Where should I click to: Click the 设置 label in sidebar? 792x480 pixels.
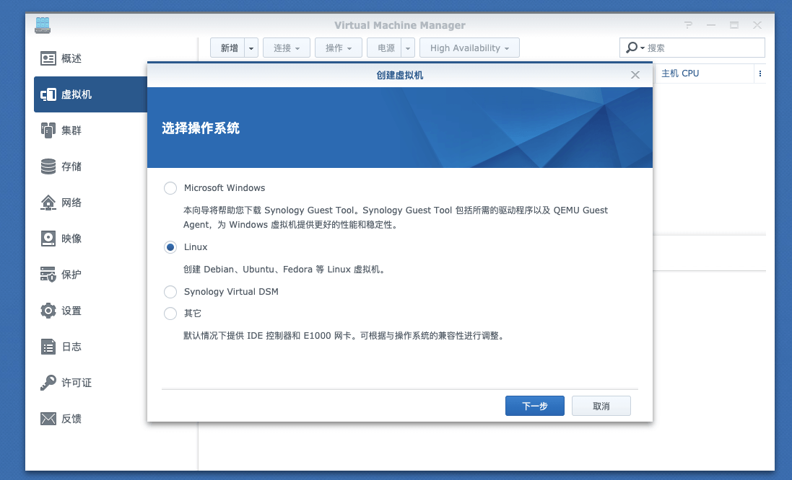pyautogui.click(x=71, y=311)
